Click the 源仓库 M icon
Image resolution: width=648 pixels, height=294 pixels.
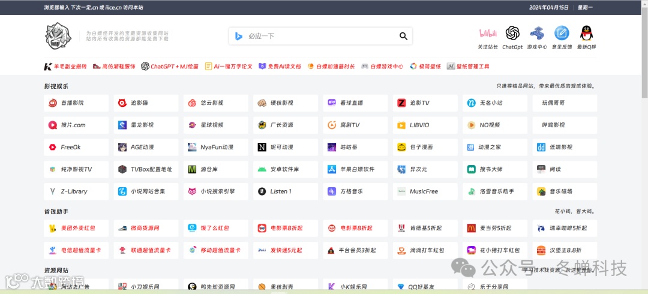point(192,170)
